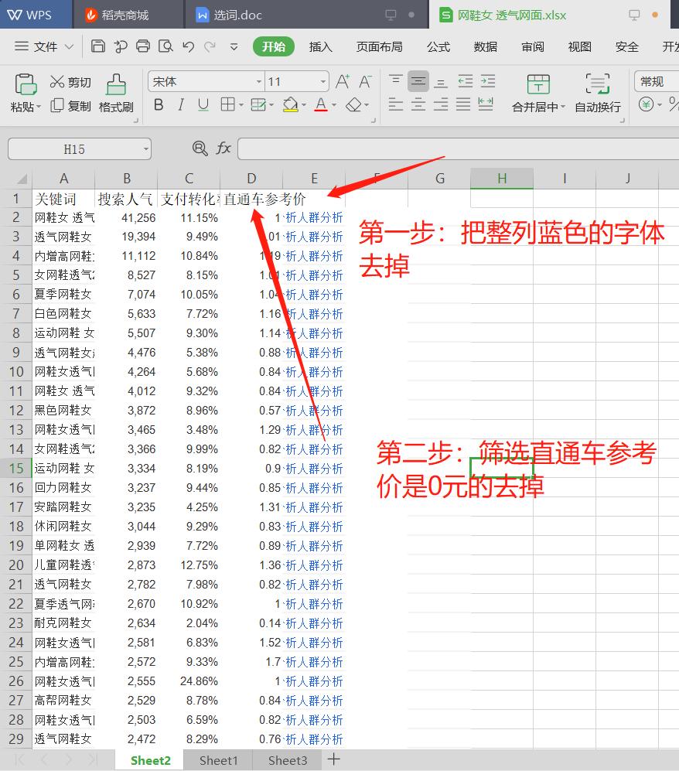Click the fill color bucket
The height and width of the screenshot is (771, 679).
point(291,104)
